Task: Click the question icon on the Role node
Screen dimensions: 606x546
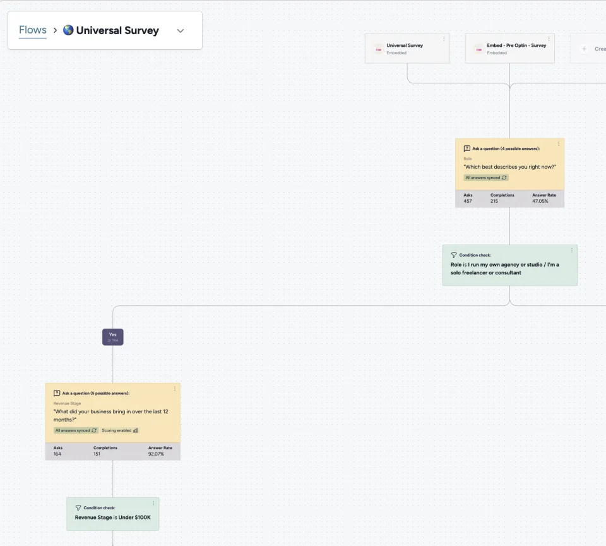Action: pos(467,149)
